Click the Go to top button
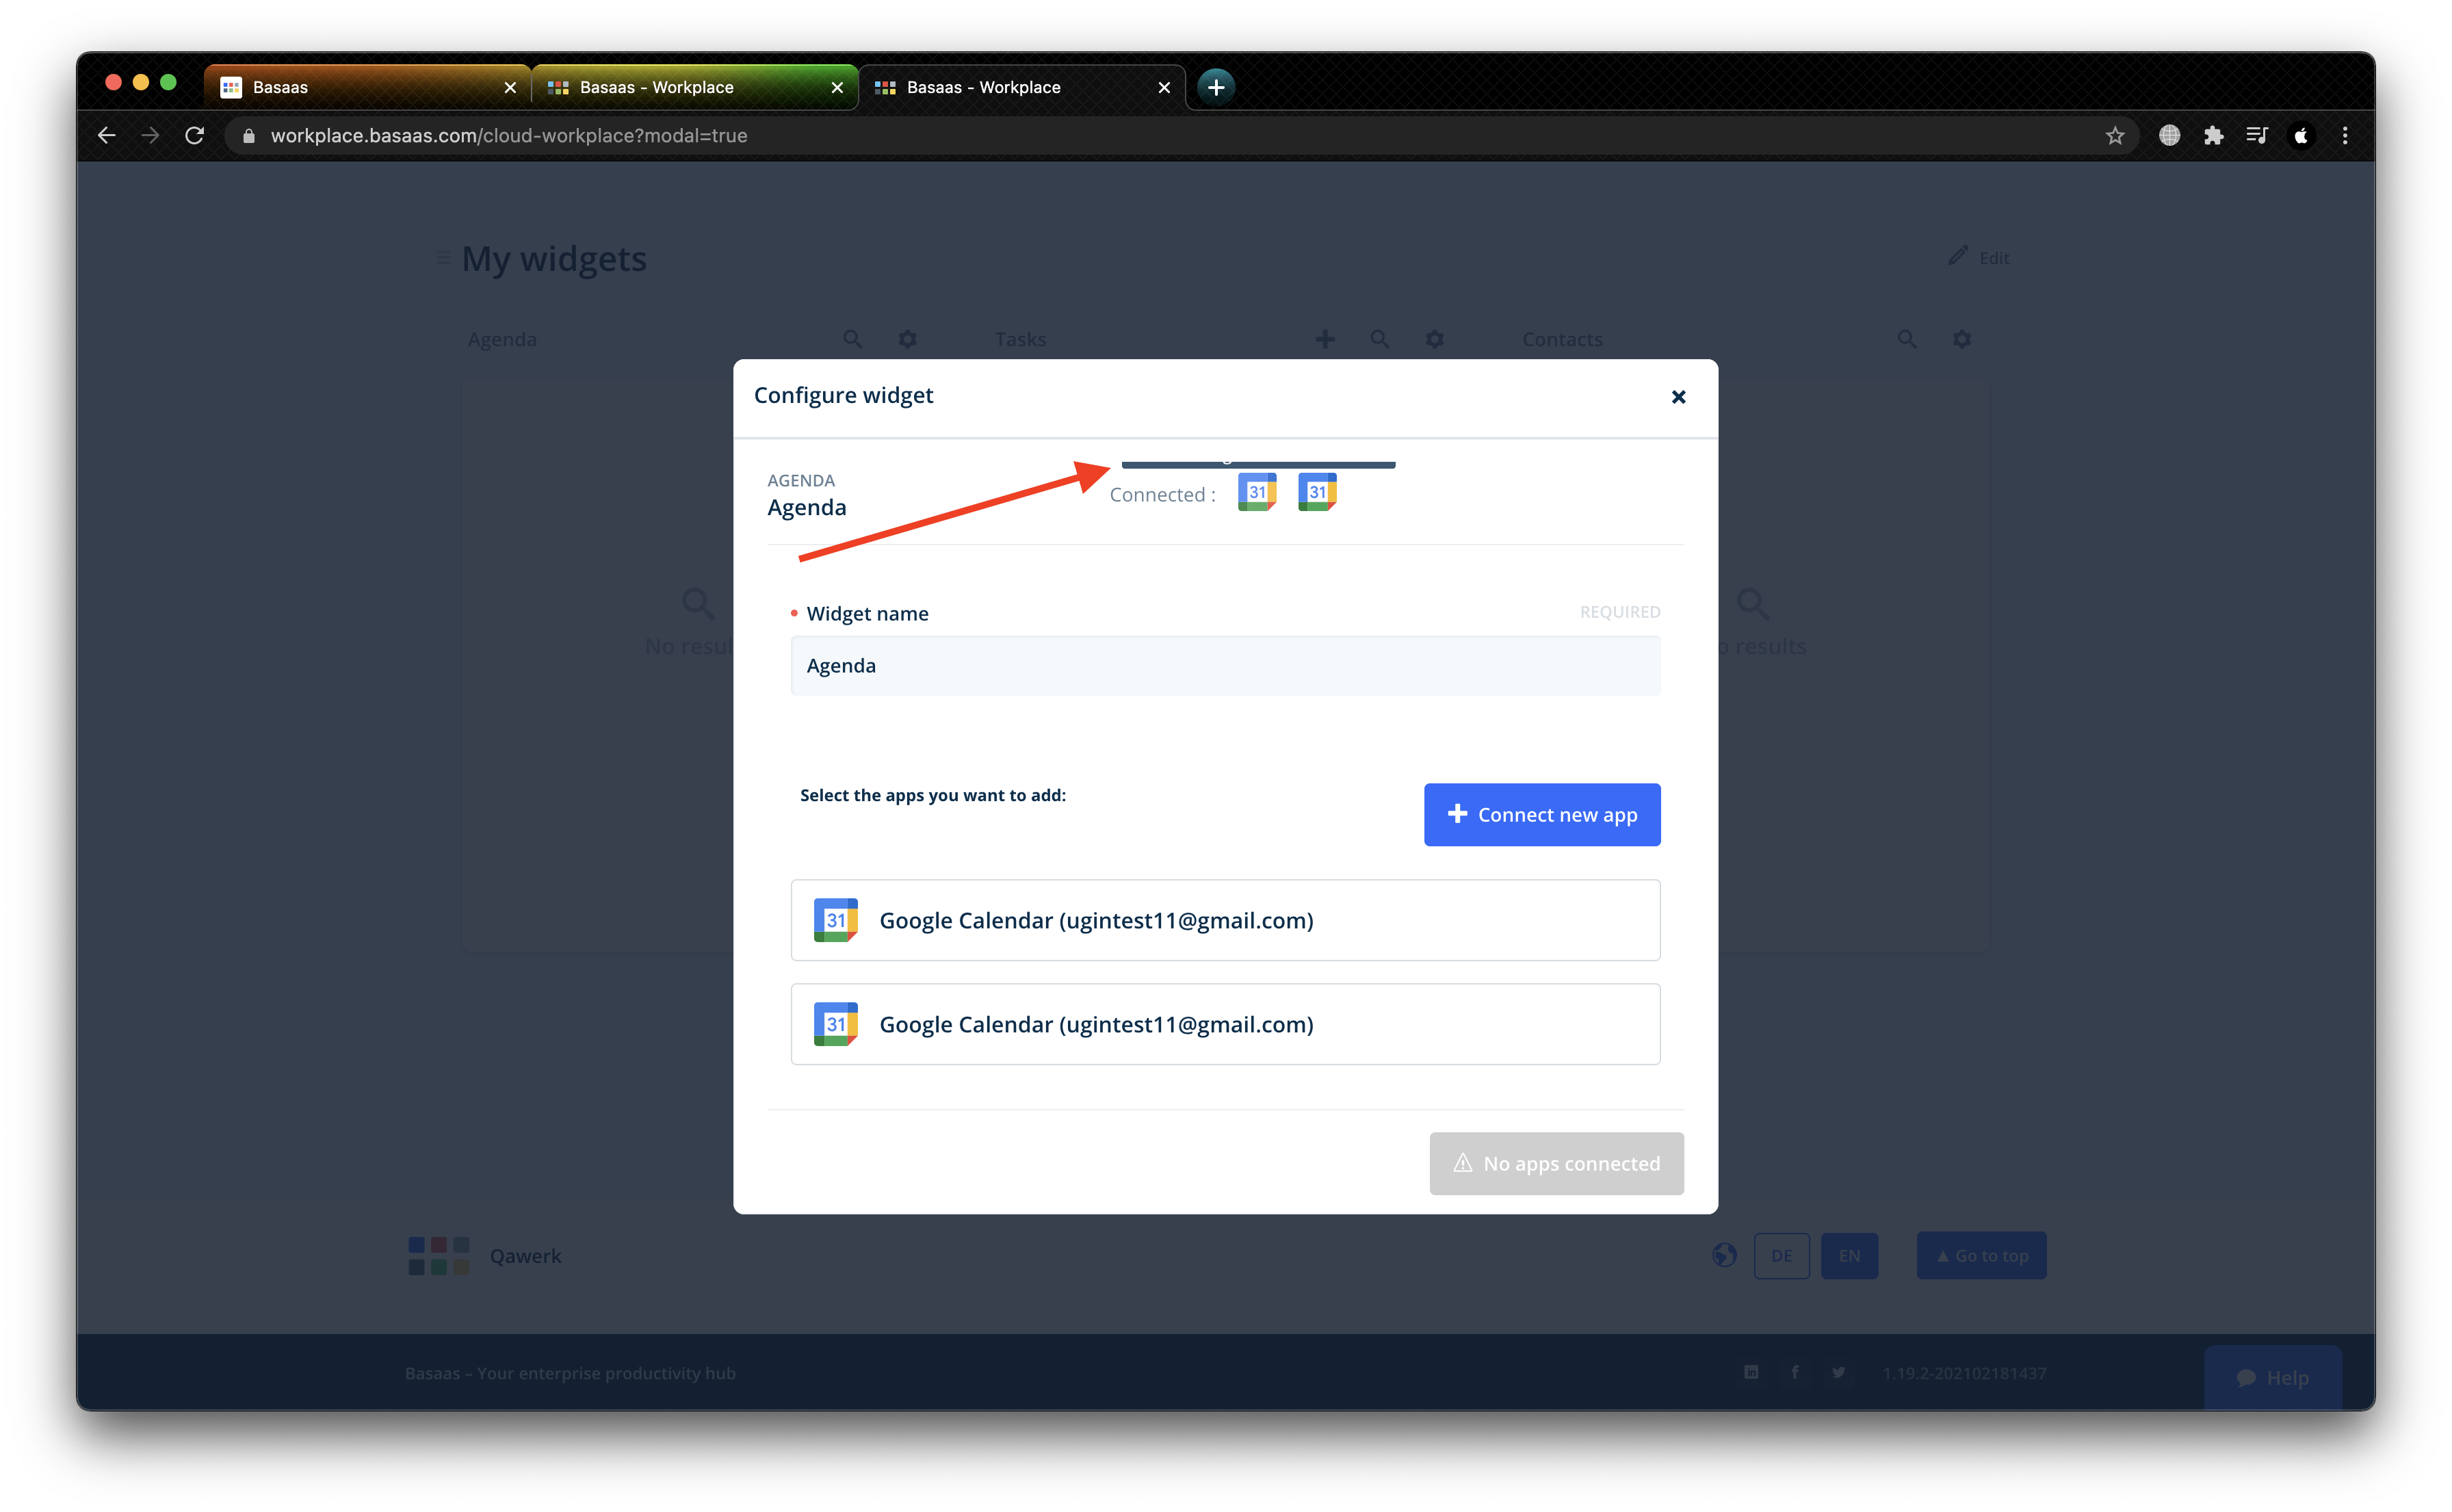 1981,1255
